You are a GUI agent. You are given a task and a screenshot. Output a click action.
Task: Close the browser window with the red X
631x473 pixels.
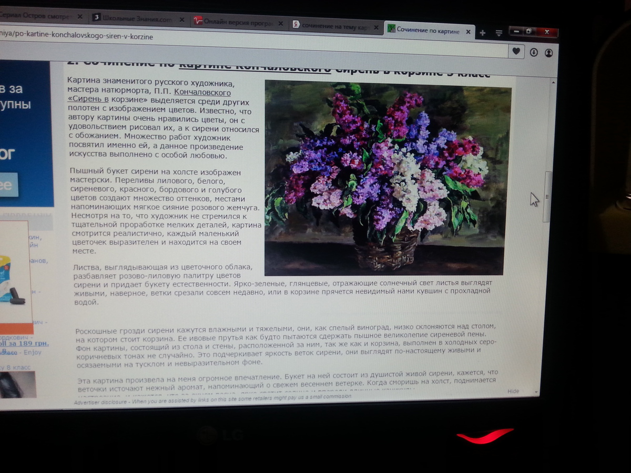pos(546,32)
